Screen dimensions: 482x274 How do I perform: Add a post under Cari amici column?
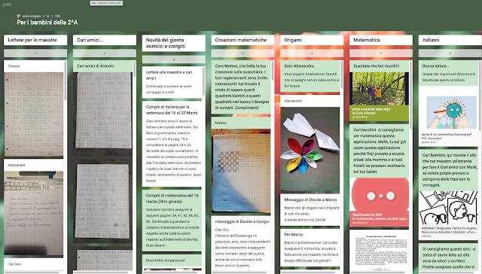coord(105,53)
